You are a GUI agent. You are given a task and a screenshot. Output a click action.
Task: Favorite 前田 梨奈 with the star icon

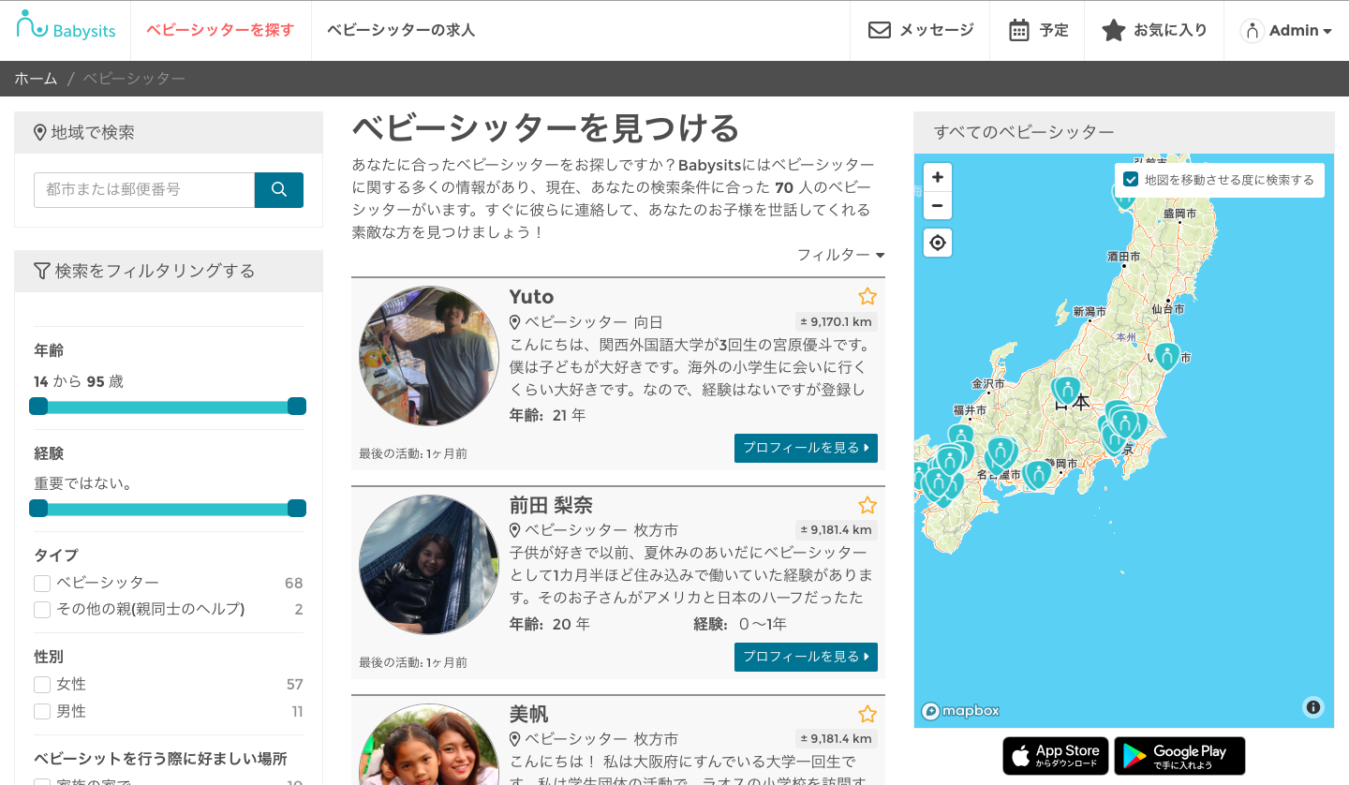pos(867,506)
